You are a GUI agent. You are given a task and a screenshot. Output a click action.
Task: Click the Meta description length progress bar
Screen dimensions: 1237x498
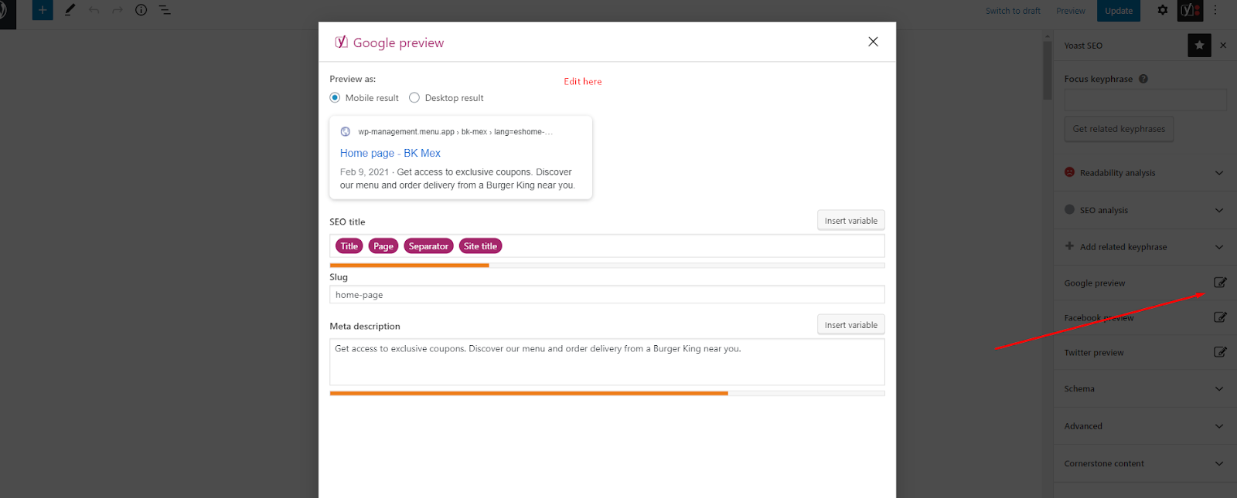[607, 393]
